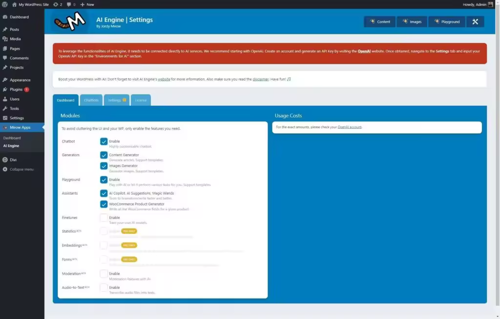Click the Meow Apps cat logo
Screen dimensions: 500x319
70,21
